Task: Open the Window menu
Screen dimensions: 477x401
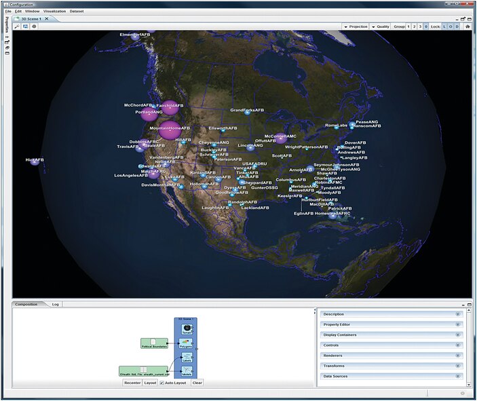Action: coord(33,12)
